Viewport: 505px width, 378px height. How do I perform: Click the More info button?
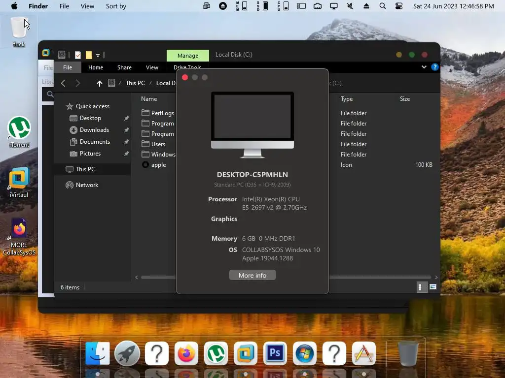point(252,275)
